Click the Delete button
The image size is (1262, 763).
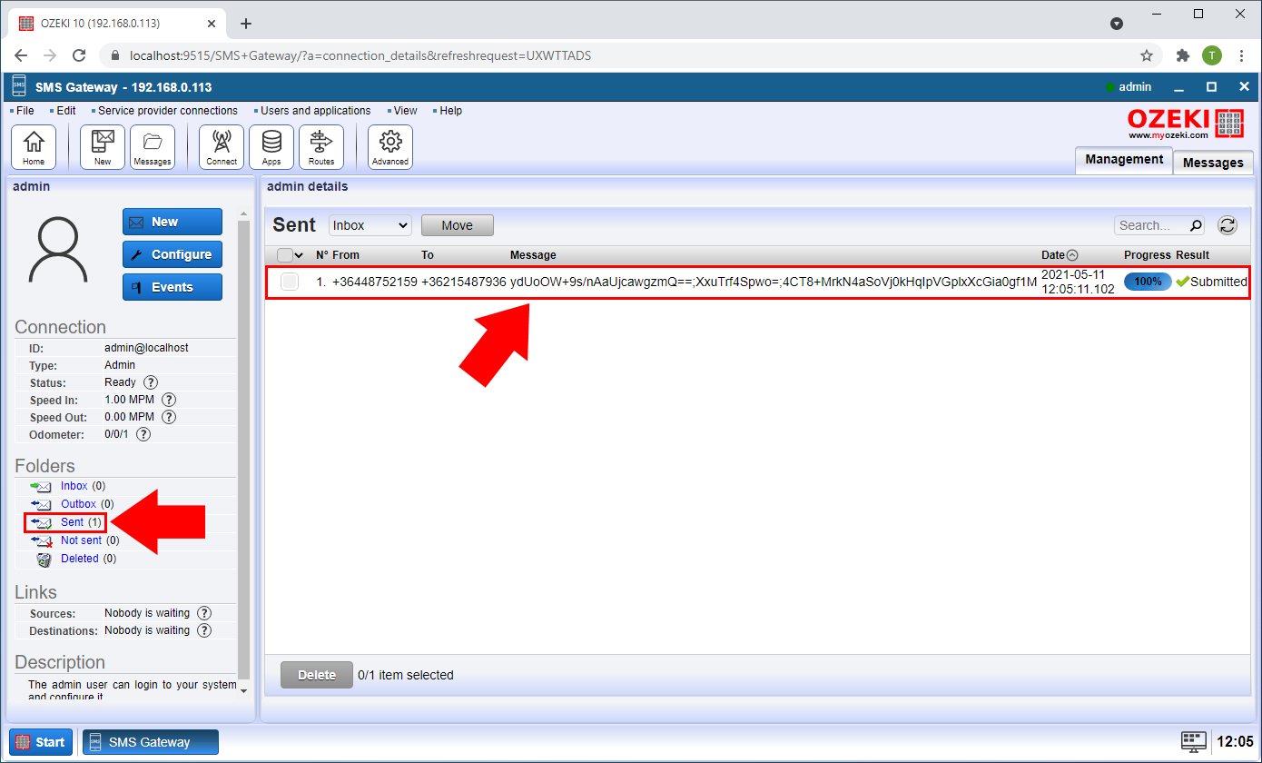click(x=317, y=675)
